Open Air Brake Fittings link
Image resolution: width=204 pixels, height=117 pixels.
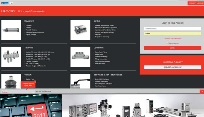(x=100, y=64)
